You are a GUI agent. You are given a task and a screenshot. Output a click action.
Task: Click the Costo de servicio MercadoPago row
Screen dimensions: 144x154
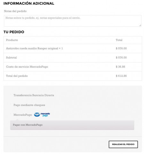point(73,67)
